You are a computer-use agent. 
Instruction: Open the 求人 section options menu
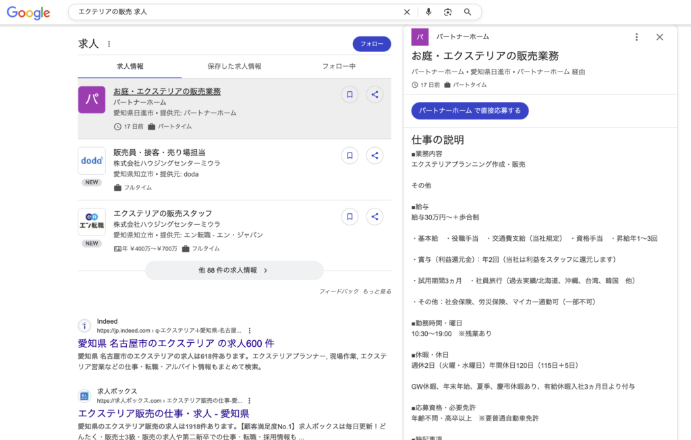pos(109,44)
